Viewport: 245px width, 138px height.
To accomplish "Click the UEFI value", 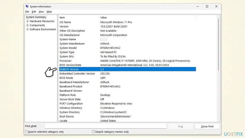I will 103,78.
